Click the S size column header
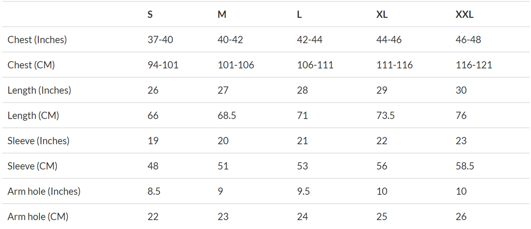Viewport: 531px width, 229px height. (150, 14)
